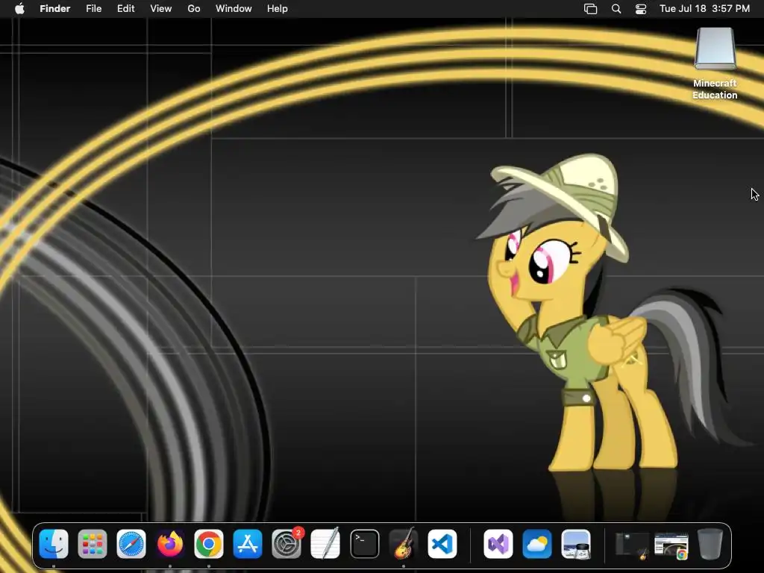The width and height of the screenshot is (764, 573).
Task: Launch Firefox from the Dock
Action: pos(170,544)
